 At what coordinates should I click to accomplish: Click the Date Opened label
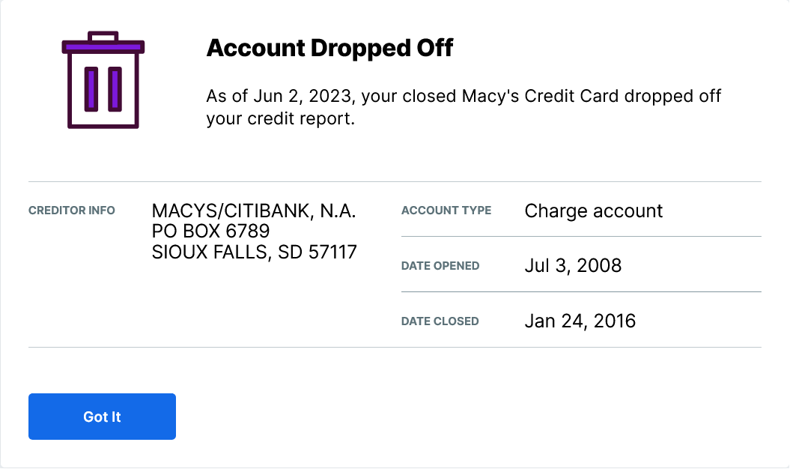[440, 265]
